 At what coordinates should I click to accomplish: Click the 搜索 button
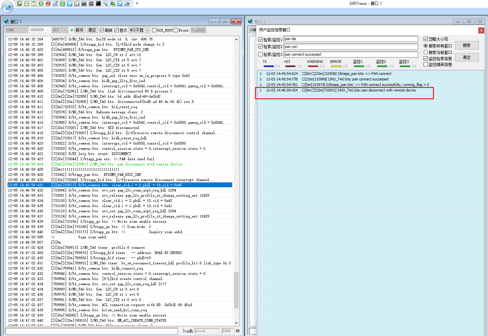coord(466,45)
